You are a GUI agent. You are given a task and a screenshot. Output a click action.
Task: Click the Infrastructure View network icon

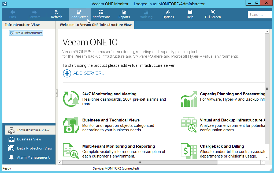coord(11,130)
